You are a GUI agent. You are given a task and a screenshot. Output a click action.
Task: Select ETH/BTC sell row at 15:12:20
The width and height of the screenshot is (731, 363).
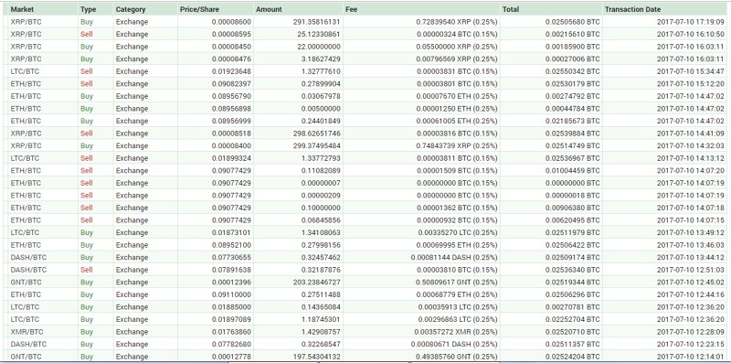(368, 84)
